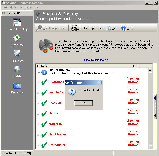Open the Recovery sidebar icon
Image resolution: width=159 pixels, height=156 pixels.
point(17,38)
